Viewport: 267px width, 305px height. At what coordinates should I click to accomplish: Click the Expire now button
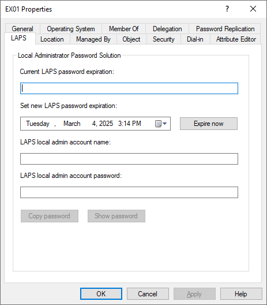click(209, 124)
